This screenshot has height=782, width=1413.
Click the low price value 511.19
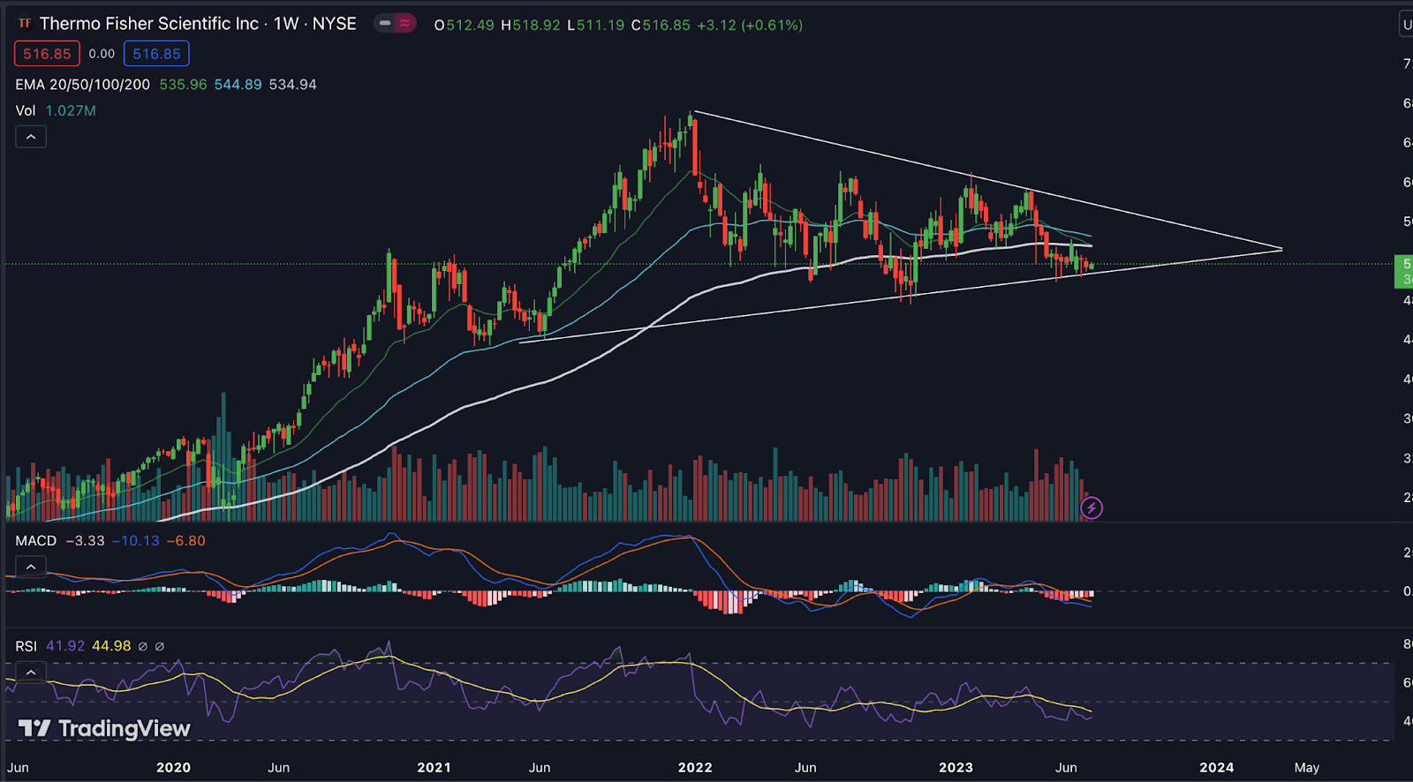click(601, 26)
